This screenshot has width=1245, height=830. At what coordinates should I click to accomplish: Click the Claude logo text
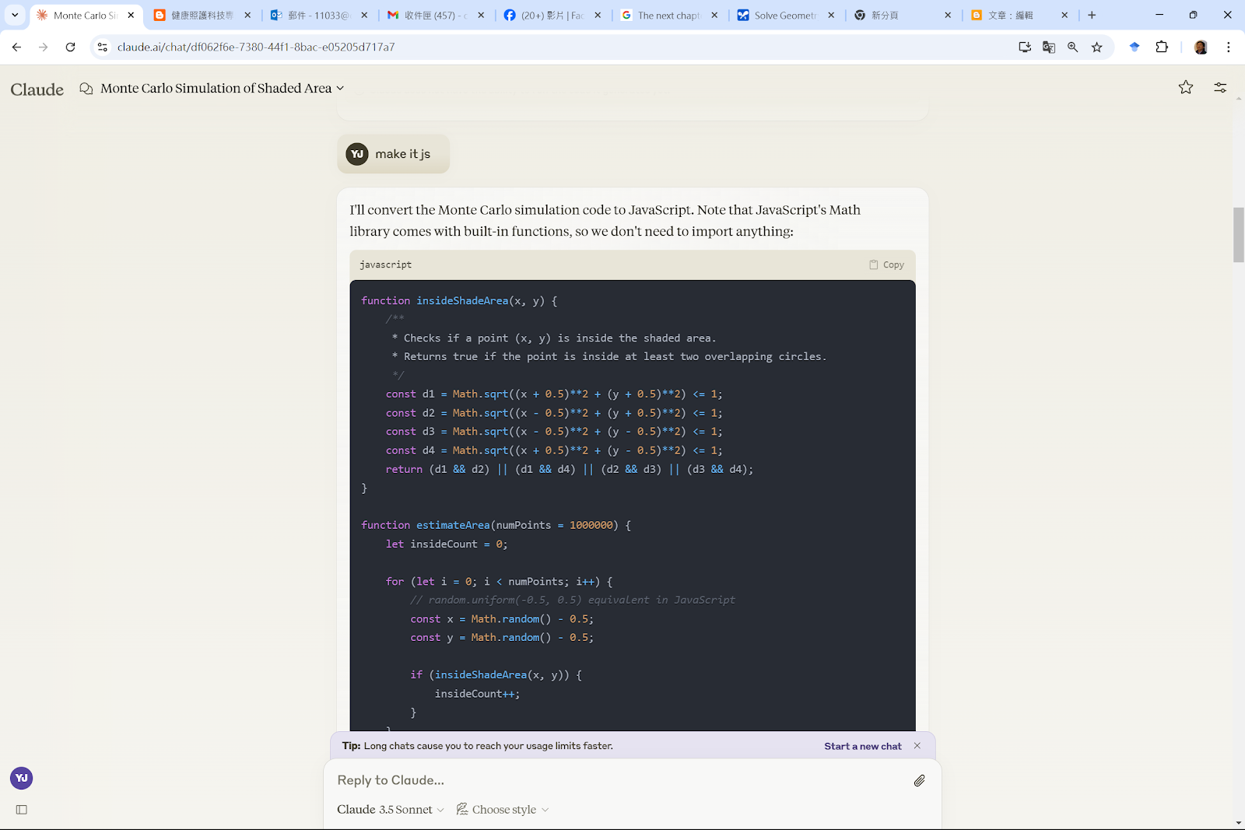(37, 89)
